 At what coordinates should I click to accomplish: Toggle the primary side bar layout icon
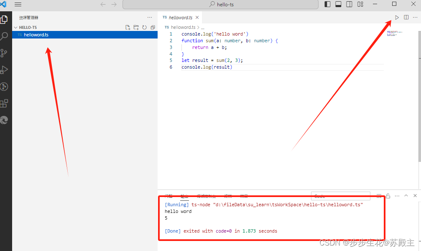click(x=327, y=4)
